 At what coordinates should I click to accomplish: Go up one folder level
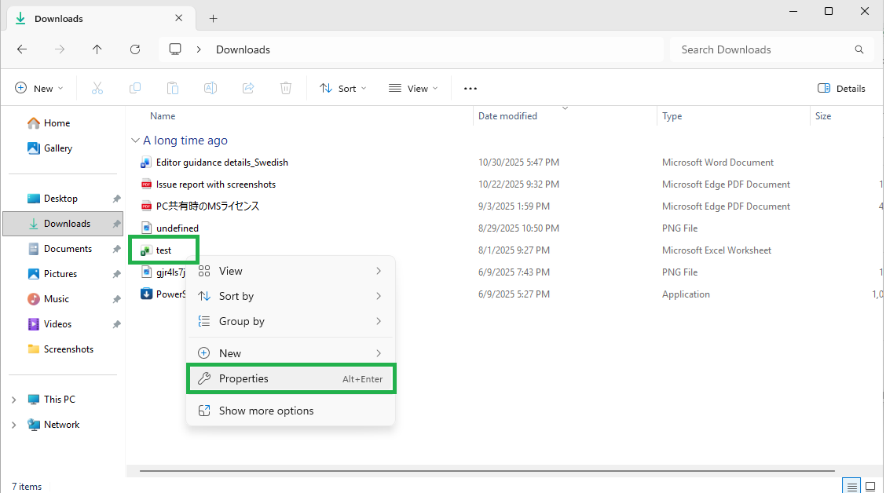(97, 49)
